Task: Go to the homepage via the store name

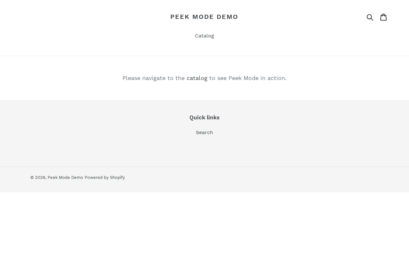Action: click(x=204, y=17)
